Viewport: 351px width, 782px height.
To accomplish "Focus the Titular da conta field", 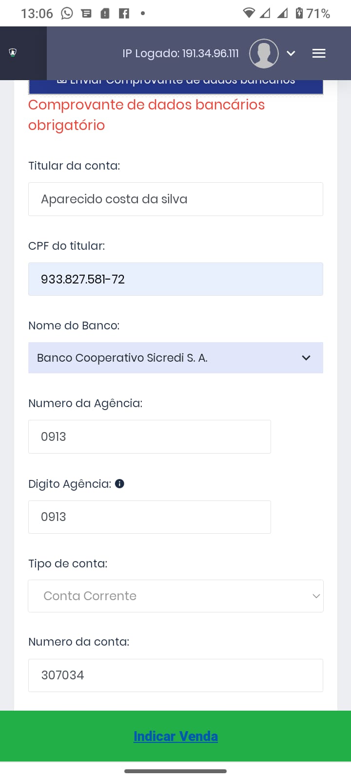I will tap(175, 199).
